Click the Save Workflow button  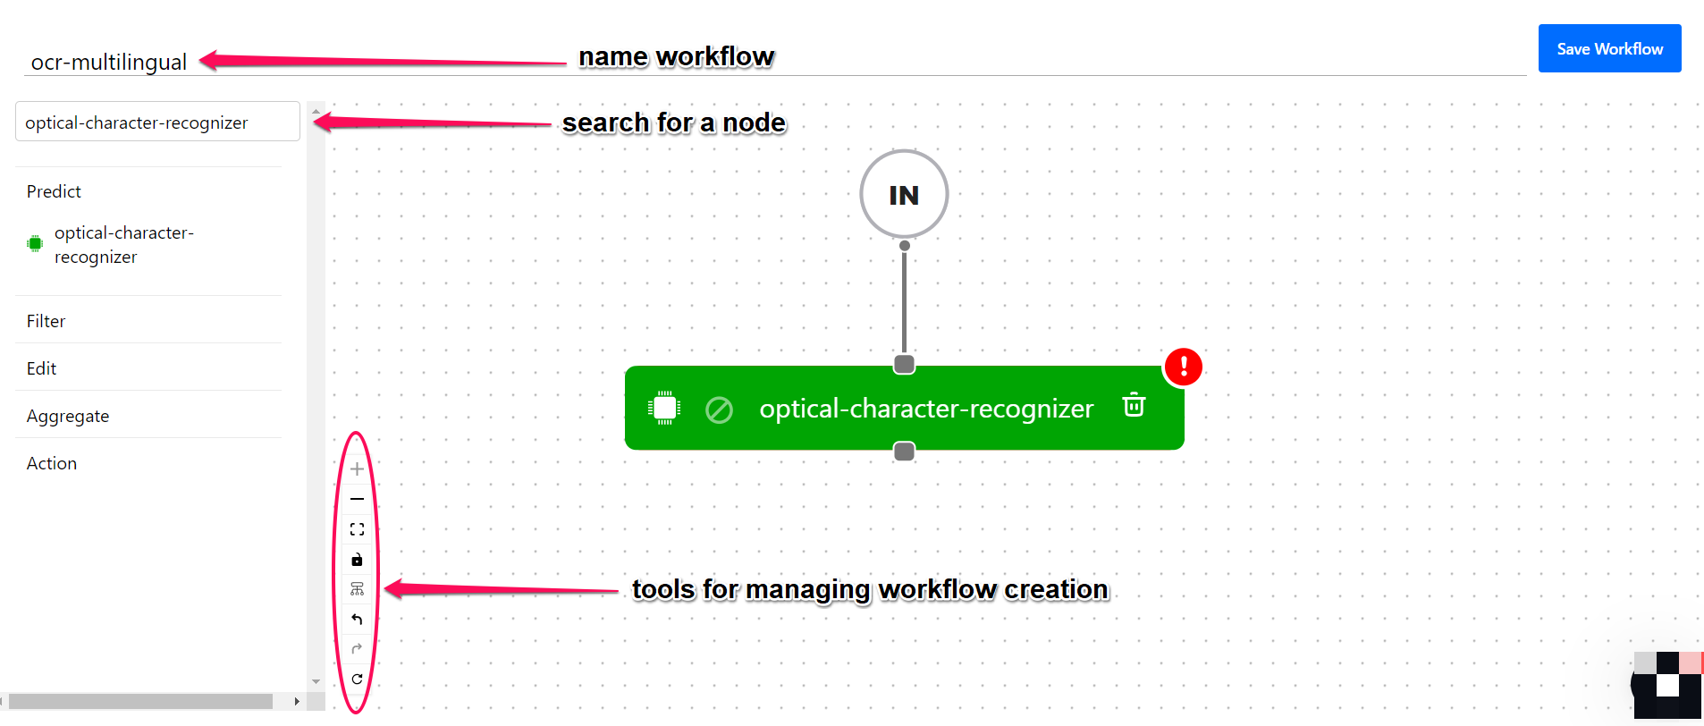[x=1609, y=48]
